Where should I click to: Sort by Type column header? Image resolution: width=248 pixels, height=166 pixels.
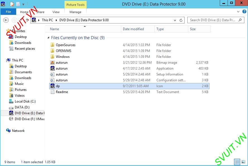coord(171,29)
